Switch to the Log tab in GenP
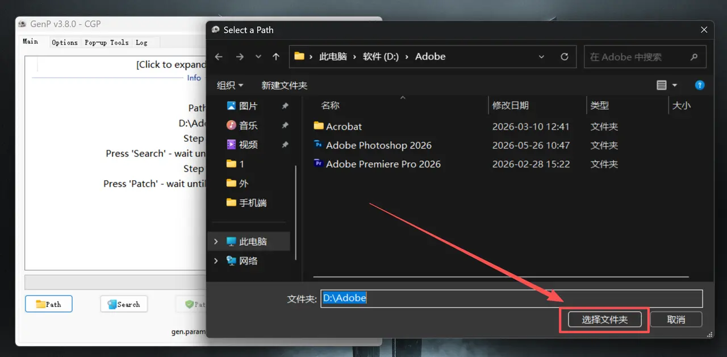The width and height of the screenshot is (727, 357). 141,42
